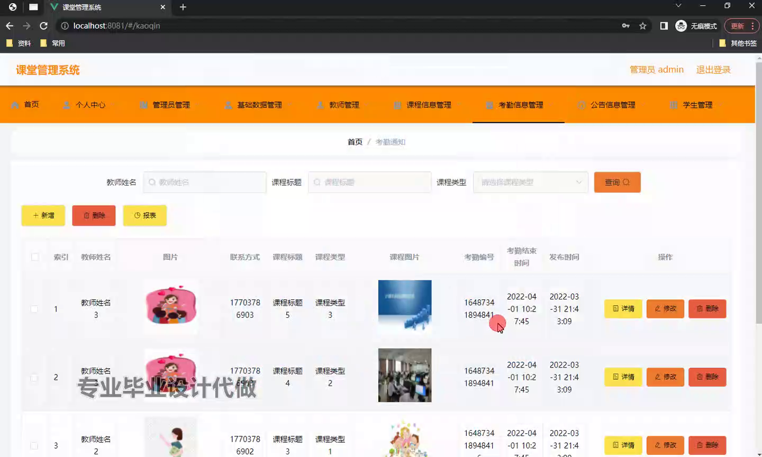Screen dimensions: 762x457
Task: Open row 2 classroom course image
Action: (405, 375)
